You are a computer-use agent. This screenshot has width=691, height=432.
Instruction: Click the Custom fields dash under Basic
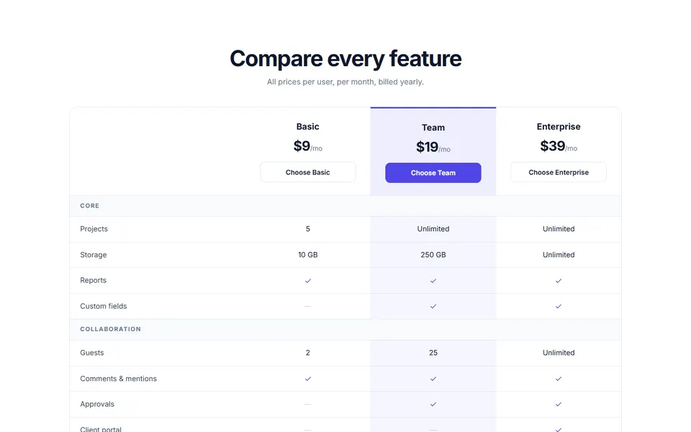(307, 307)
